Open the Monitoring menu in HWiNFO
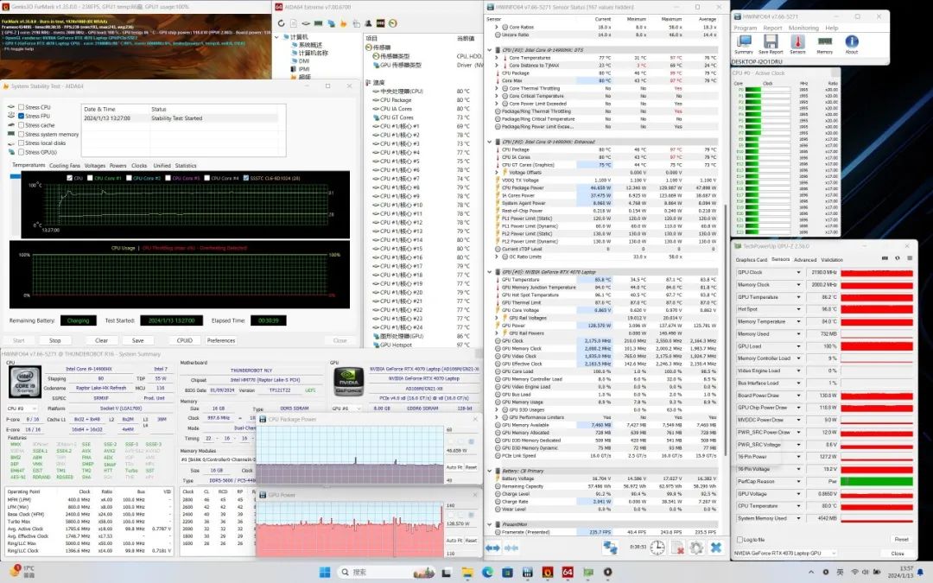 [x=803, y=28]
